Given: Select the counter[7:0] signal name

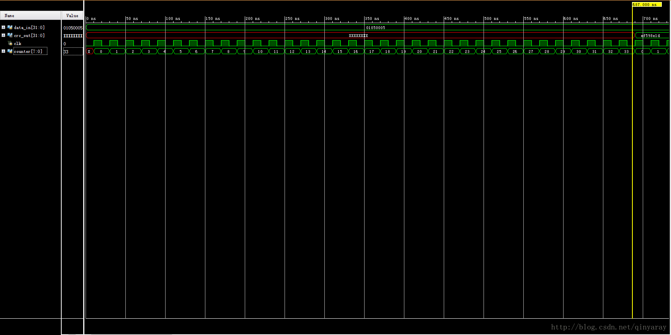Looking at the screenshot, I should 28,51.
